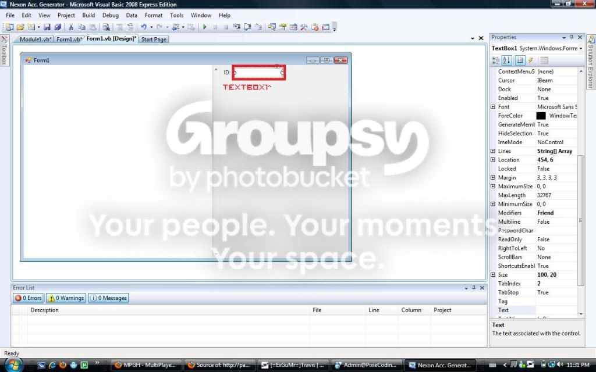Click the Copy toolbar icon
This screenshot has width=596, height=372.
click(81, 27)
